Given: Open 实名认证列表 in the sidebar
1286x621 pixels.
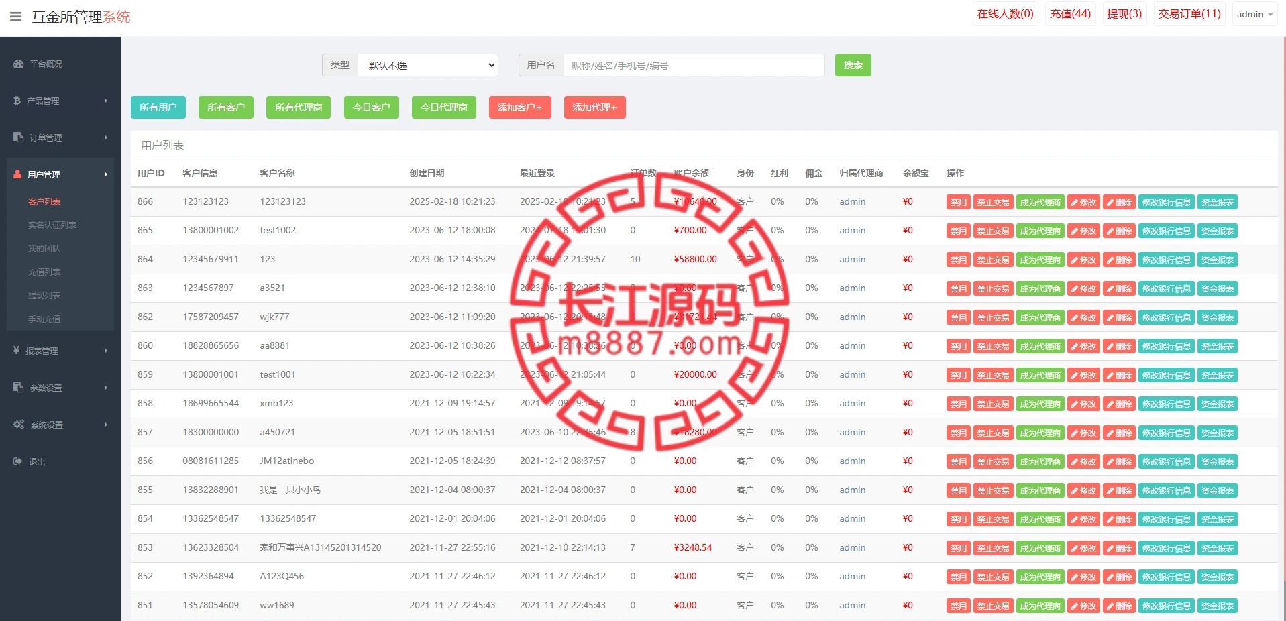Looking at the screenshot, I should [52, 225].
